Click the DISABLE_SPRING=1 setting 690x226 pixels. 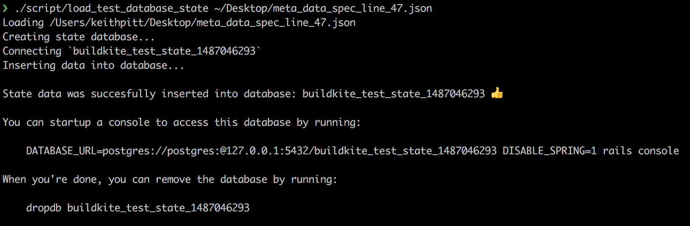tap(550, 151)
